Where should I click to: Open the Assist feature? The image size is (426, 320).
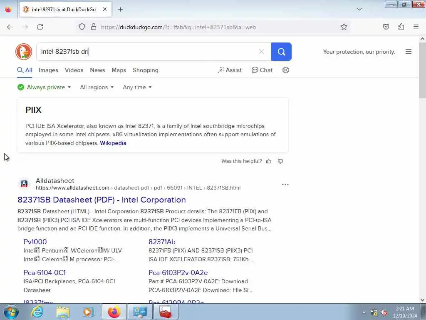coord(230,70)
